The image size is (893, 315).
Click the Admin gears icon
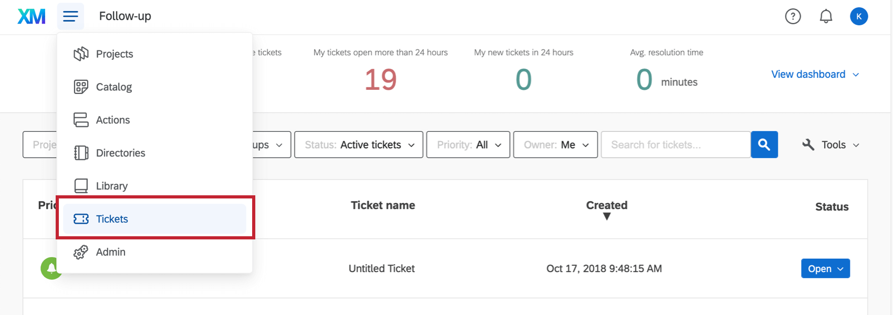[x=81, y=252]
